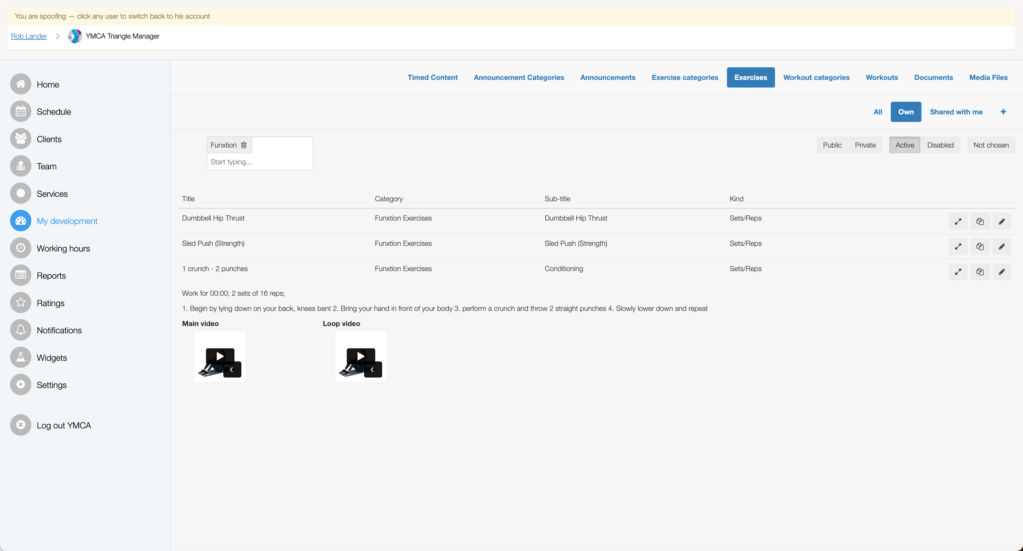Click the My development menu label
Screen dimensions: 1023x551
[x=67, y=221]
